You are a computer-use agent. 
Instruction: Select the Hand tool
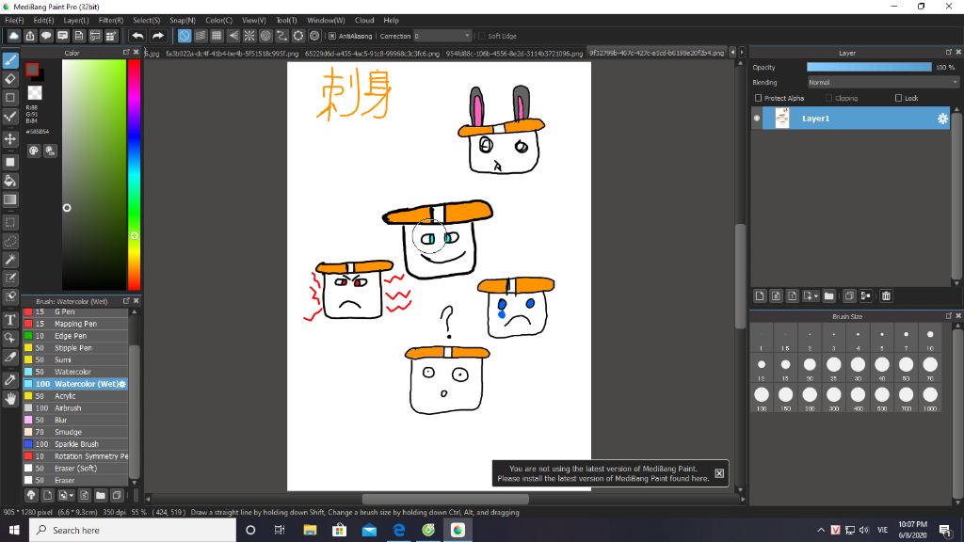click(x=10, y=399)
